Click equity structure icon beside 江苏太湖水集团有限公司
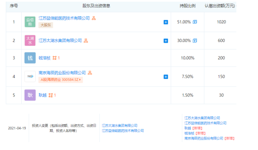Viewport: 258px width, 150px height. (x=86, y=41)
